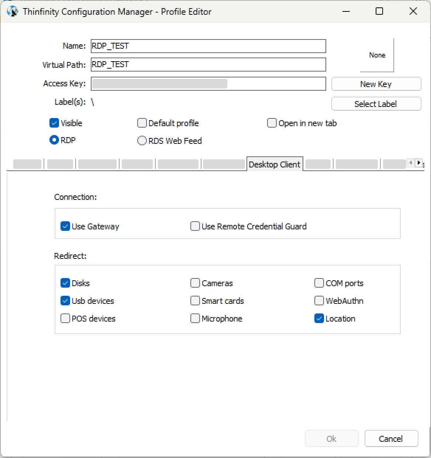Click the Thinfinity app icon in title bar

coord(12,11)
